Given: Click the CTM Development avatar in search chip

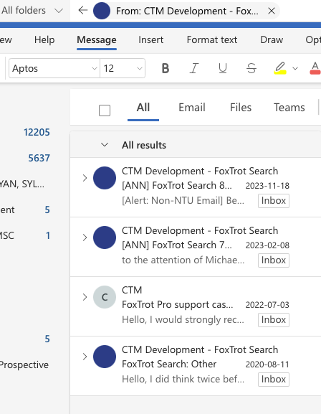Looking at the screenshot, I should pos(102,11).
